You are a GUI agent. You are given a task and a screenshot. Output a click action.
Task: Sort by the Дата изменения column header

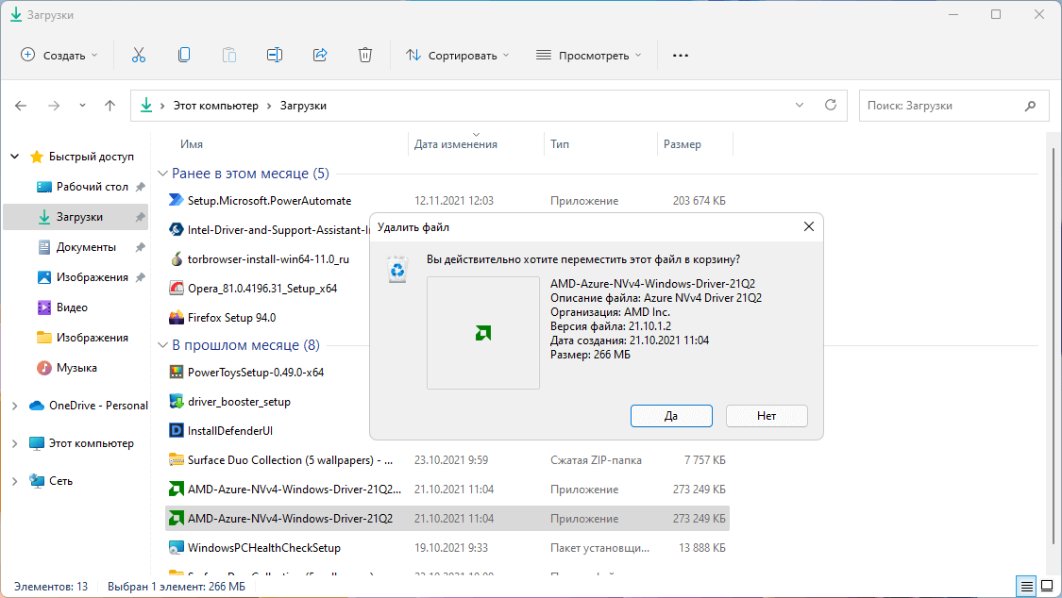[x=456, y=144]
